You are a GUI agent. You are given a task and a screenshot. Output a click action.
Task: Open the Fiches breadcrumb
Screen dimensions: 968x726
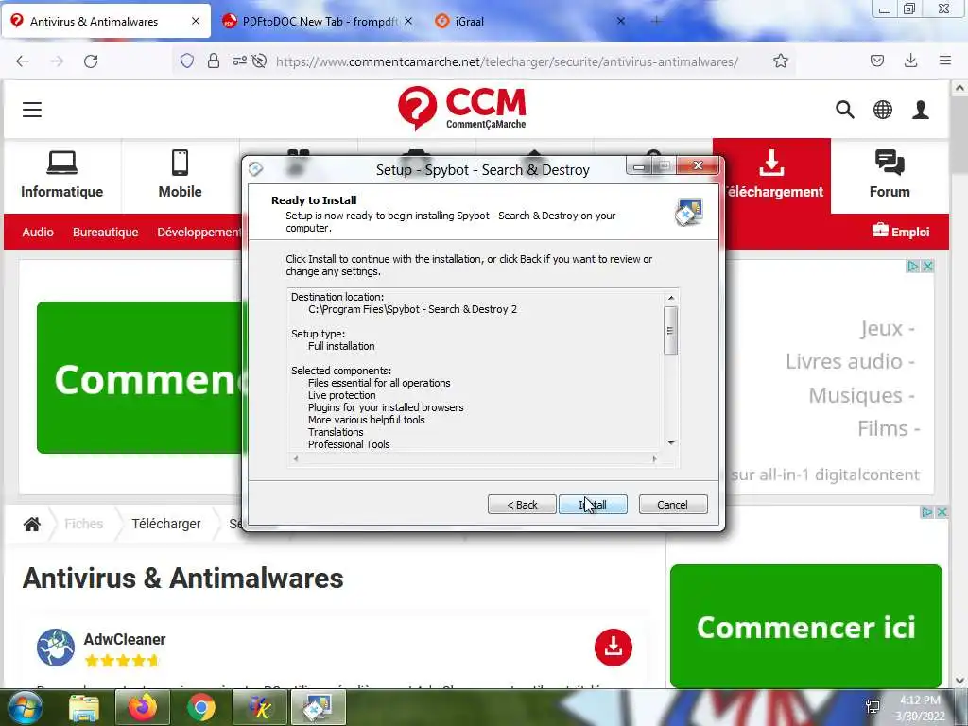pos(84,524)
